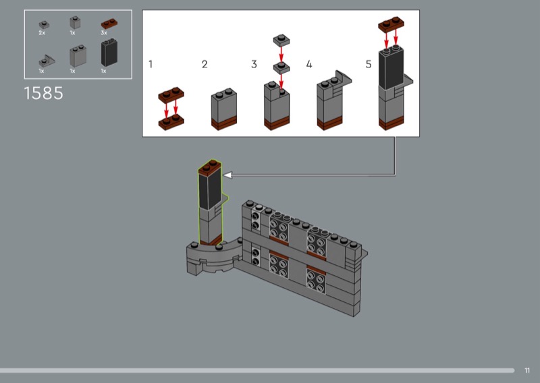Click the sub-step number 5 label

click(x=368, y=65)
